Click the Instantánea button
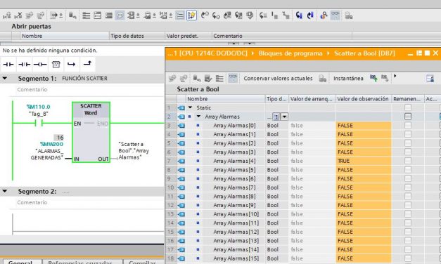The image size is (441, 264). 348,79
